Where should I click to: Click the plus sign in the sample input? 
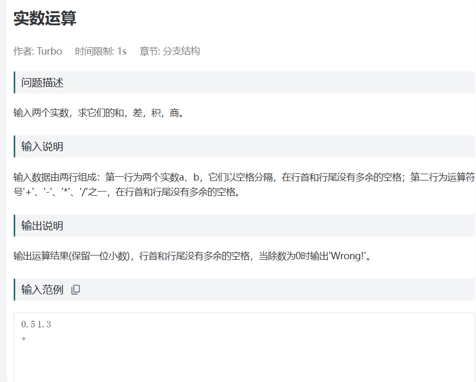[x=23, y=338]
